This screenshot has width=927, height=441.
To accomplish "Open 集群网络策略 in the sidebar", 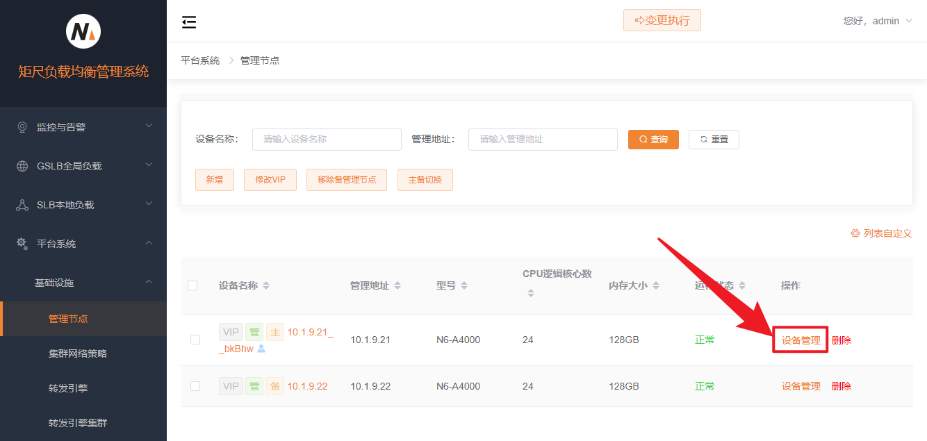I will tap(78, 353).
